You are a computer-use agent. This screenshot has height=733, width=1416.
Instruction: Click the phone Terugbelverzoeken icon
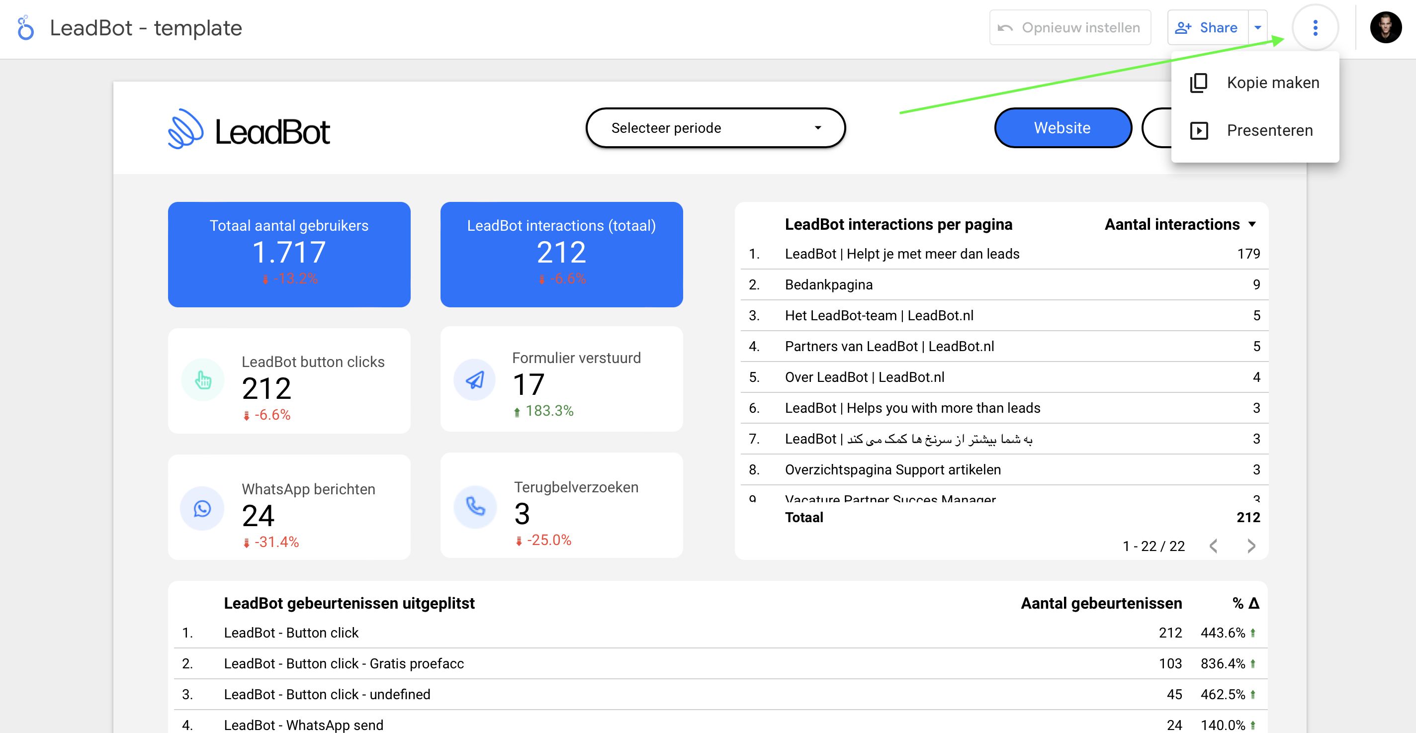475,506
